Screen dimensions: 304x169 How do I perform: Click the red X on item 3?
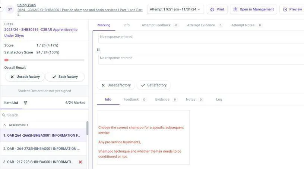pyautogui.click(x=80, y=162)
